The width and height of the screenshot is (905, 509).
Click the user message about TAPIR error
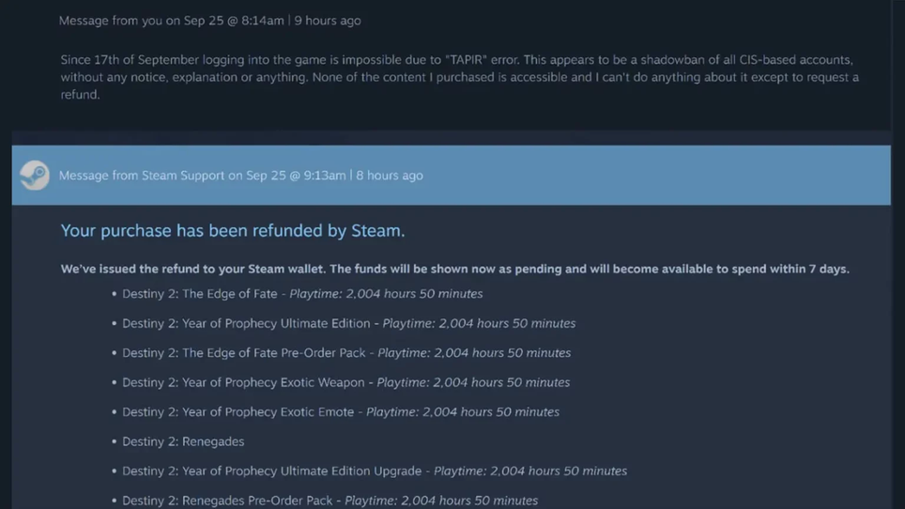[459, 77]
